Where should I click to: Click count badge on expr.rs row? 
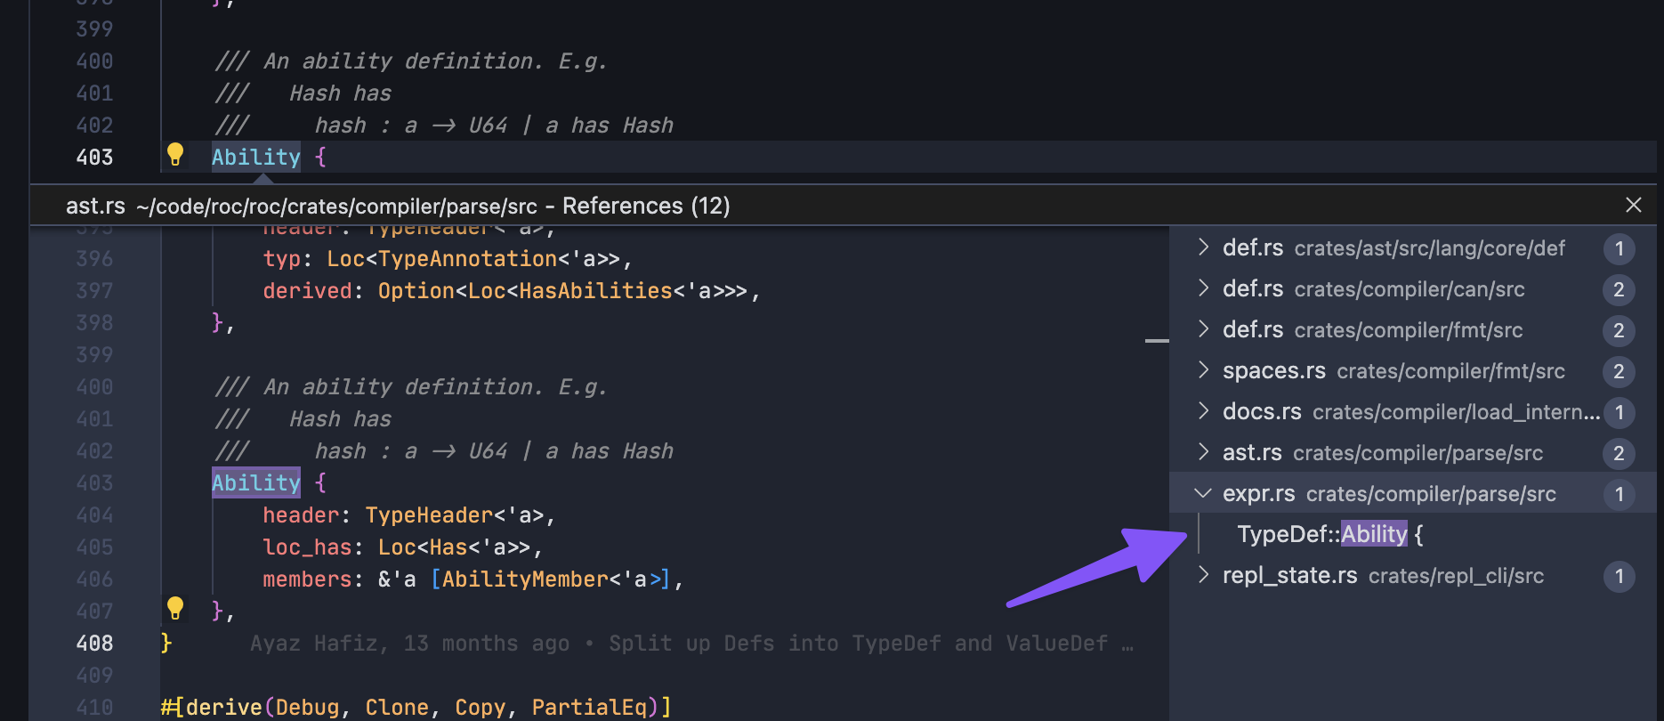pos(1619,494)
